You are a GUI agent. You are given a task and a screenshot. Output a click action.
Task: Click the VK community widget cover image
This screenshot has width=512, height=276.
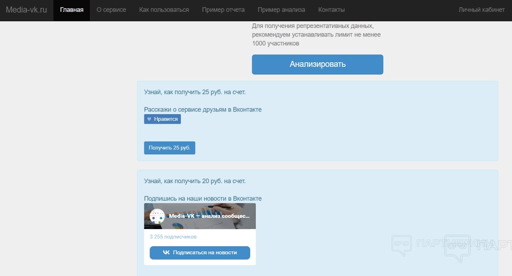tap(200, 216)
